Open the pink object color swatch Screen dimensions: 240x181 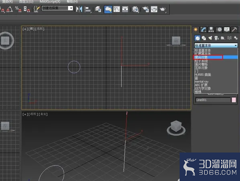234,100
